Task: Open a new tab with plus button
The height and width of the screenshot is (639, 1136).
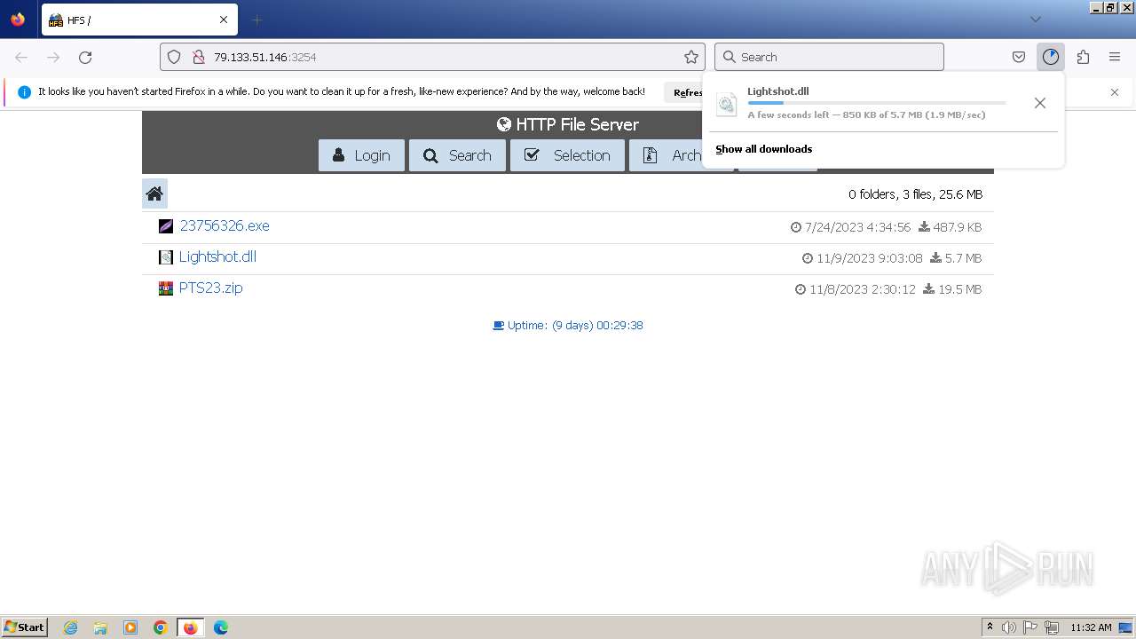Action: [x=256, y=20]
